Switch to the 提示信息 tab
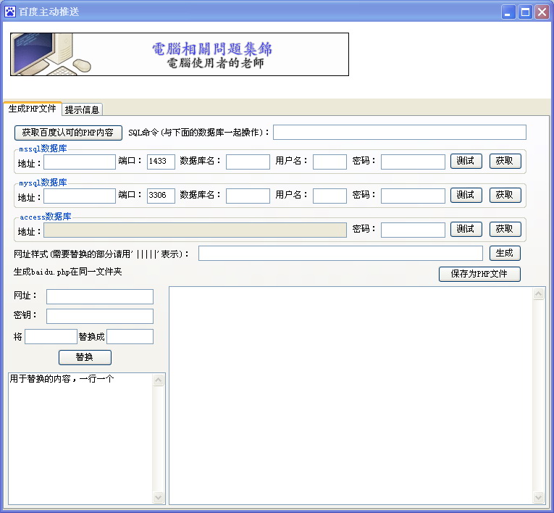This screenshot has height=513, width=554. (x=82, y=109)
